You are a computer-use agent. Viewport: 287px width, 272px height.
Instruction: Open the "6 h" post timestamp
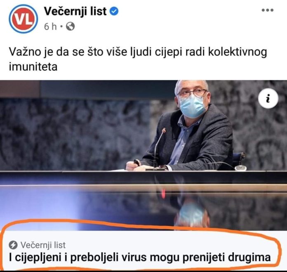point(50,26)
